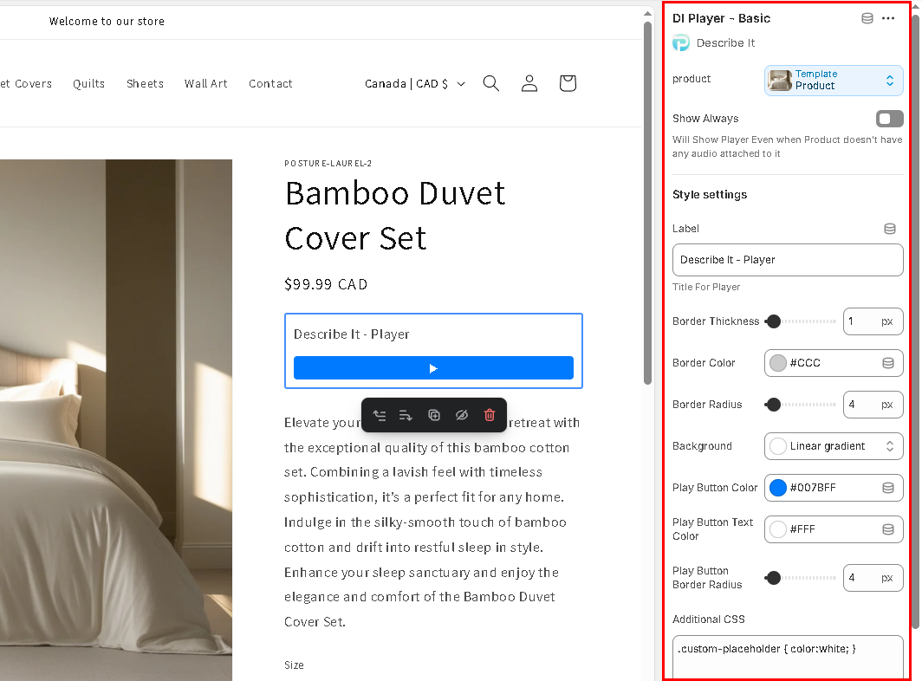Click the Describe It app logo

coord(681,43)
